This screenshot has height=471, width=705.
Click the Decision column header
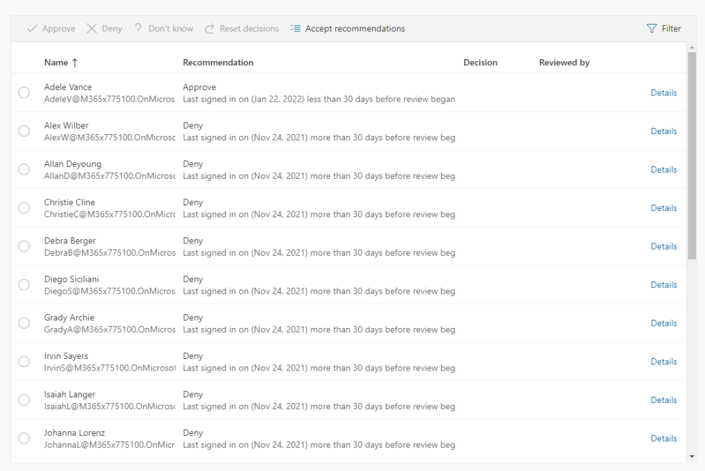[480, 63]
